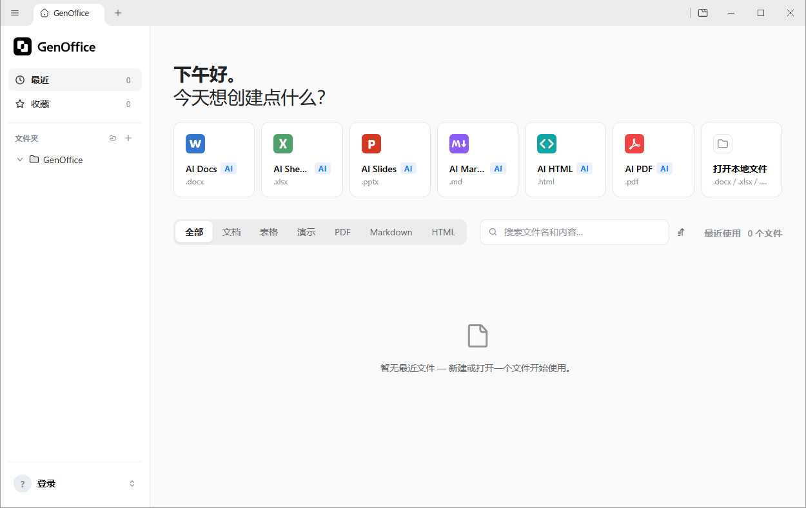Click the blue W AI Docs icon
This screenshot has height=508, width=806.
pyautogui.click(x=195, y=144)
